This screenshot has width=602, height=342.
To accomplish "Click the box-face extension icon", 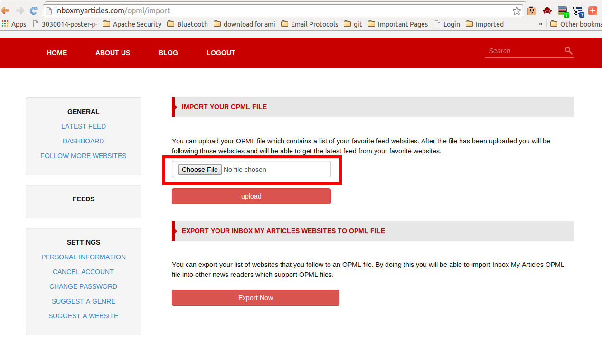I will pyautogui.click(x=532, y=10).
